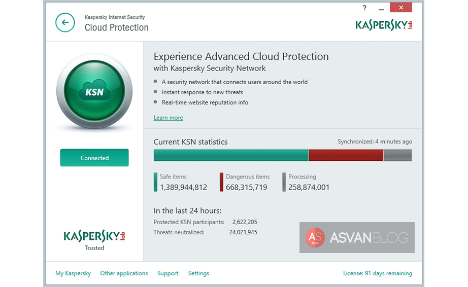The image size is (468, 287).
Task: Click 'In the last 24 hours:' heading
Action: (x=187, y=211)
